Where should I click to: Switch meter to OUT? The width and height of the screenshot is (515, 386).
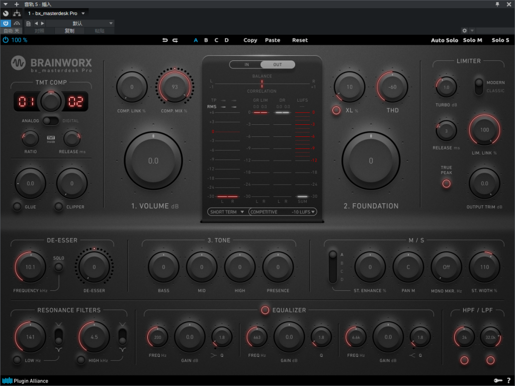[x=278, y=64]
